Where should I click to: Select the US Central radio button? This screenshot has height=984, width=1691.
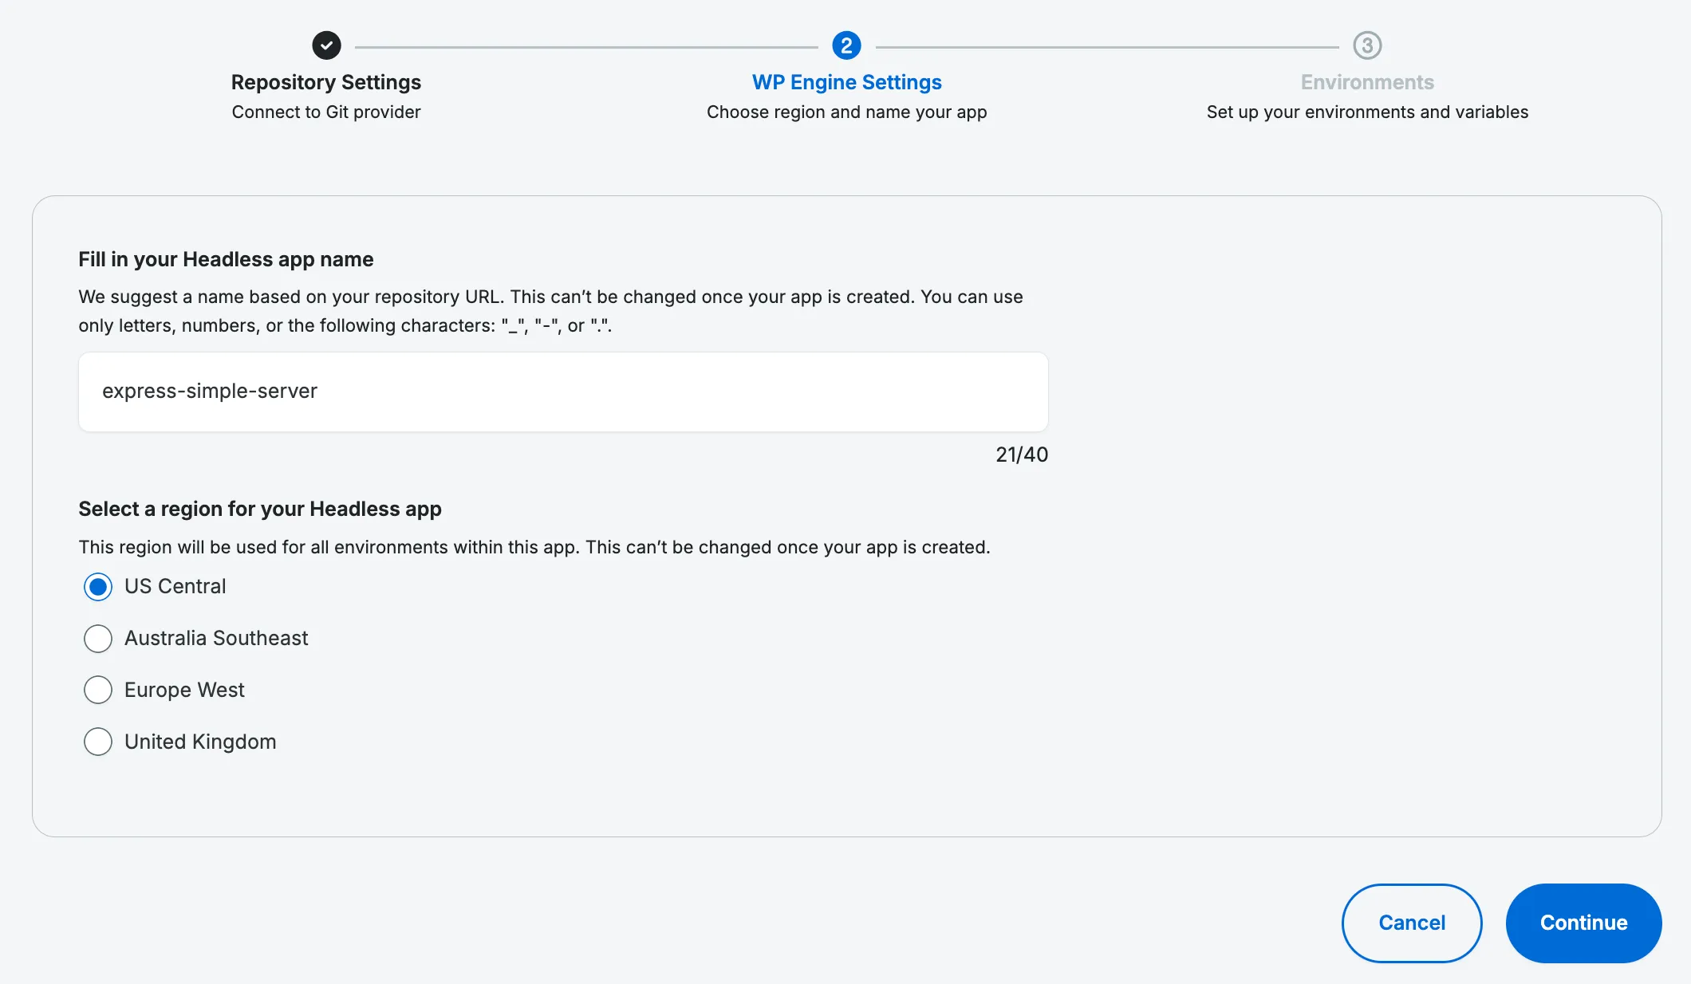tap(97, 586)
